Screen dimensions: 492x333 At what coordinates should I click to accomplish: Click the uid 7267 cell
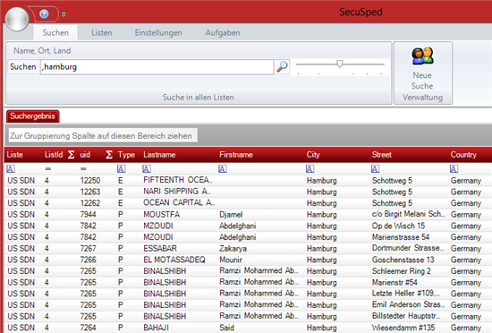click(88, 248)
